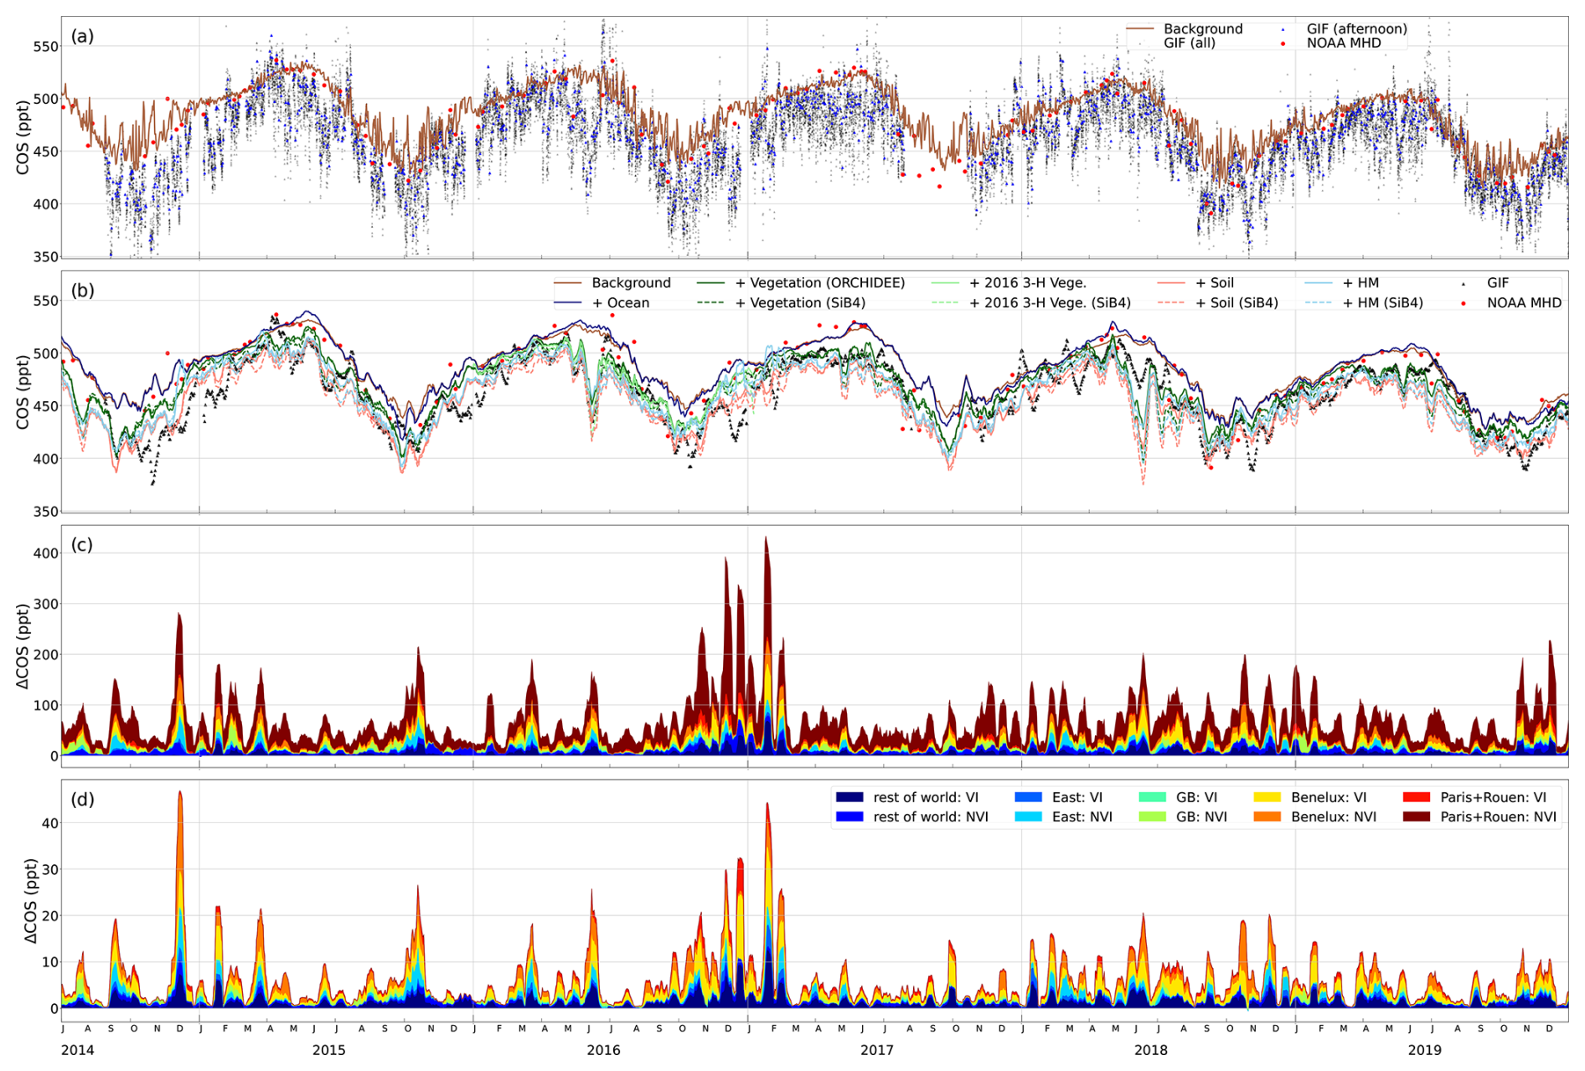Click the red Paris+Rouen: VI legend swatch

pyautogui.click(x=1416, y=797)
